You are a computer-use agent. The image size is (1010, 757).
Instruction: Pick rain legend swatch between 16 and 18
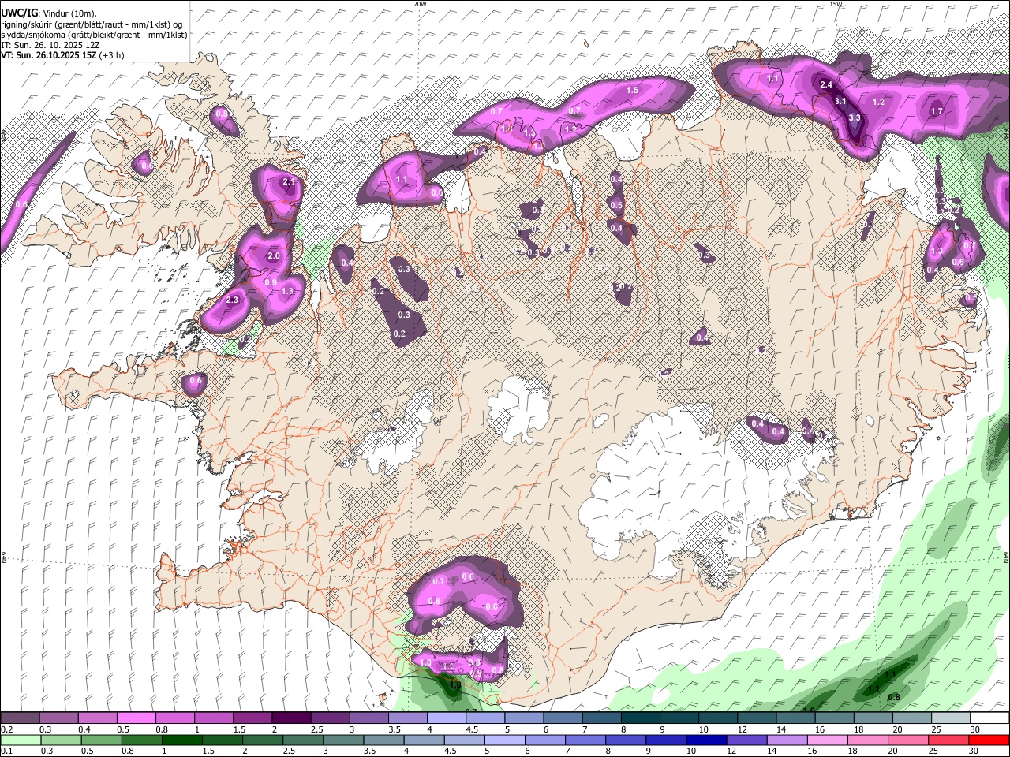tap(827, 740)
